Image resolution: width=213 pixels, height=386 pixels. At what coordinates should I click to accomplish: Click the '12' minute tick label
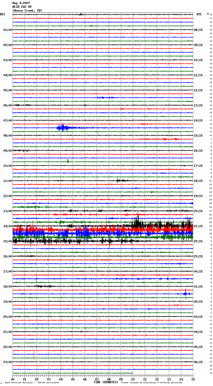(x=157, y=379)
